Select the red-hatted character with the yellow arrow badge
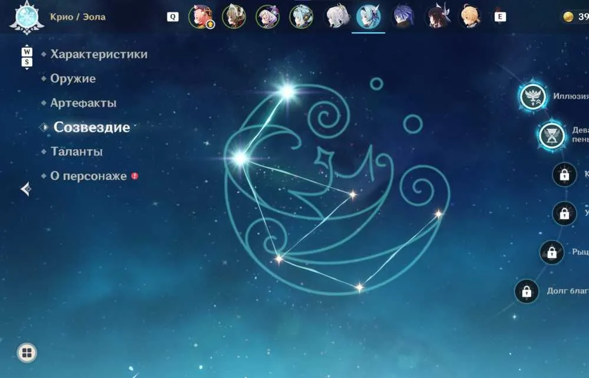 (x=201, y=17)
